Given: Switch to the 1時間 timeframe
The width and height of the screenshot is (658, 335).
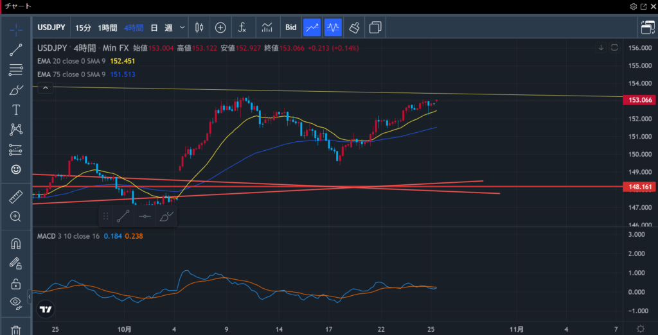Looking at the screenshot, I should [107, 28].
